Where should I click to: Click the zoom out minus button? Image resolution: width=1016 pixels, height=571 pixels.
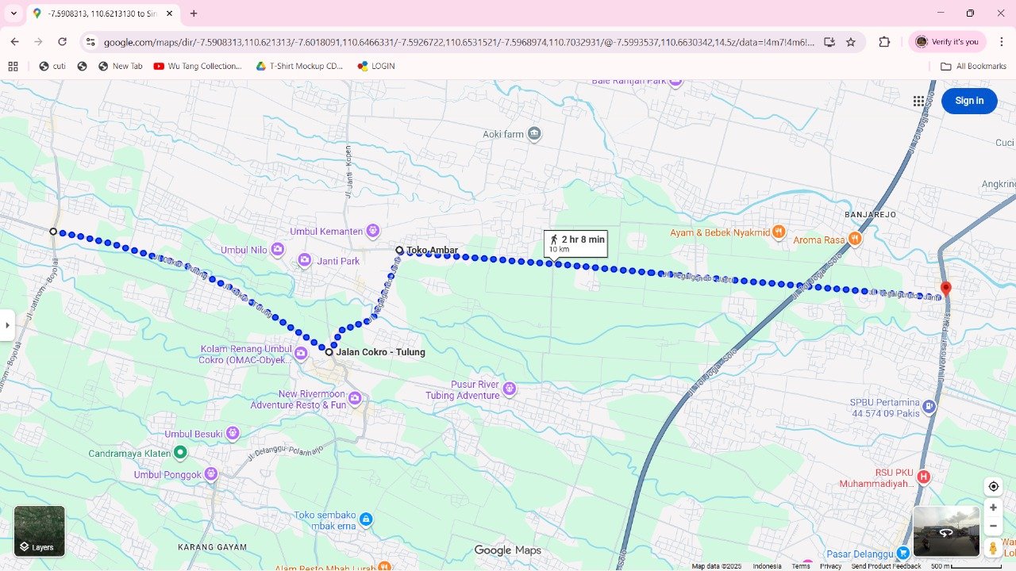click(993, 526)
